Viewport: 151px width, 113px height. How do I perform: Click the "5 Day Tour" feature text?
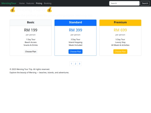click(x=120, y=40)
